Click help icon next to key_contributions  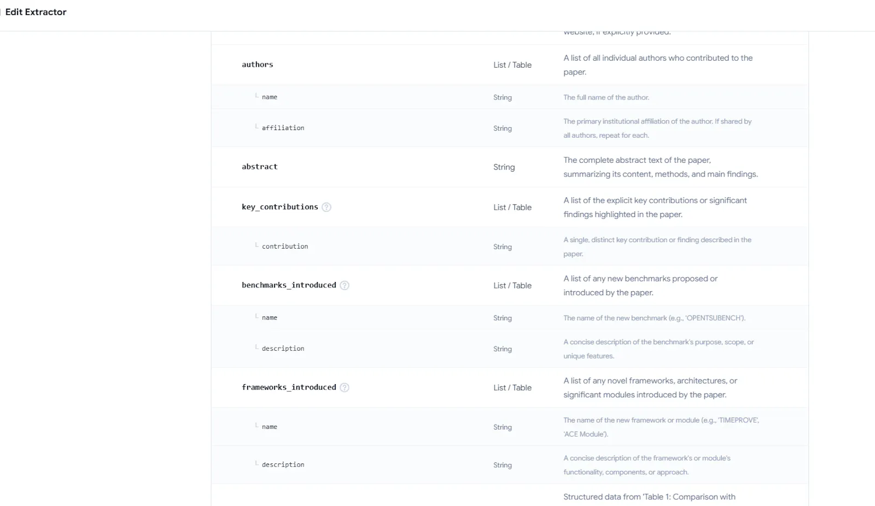click(x=326, y=207)
